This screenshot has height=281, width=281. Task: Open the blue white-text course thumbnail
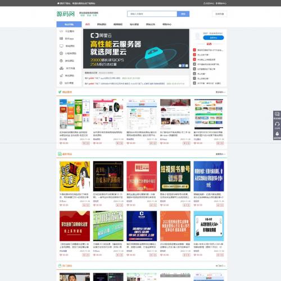click(x=209, y=176)
